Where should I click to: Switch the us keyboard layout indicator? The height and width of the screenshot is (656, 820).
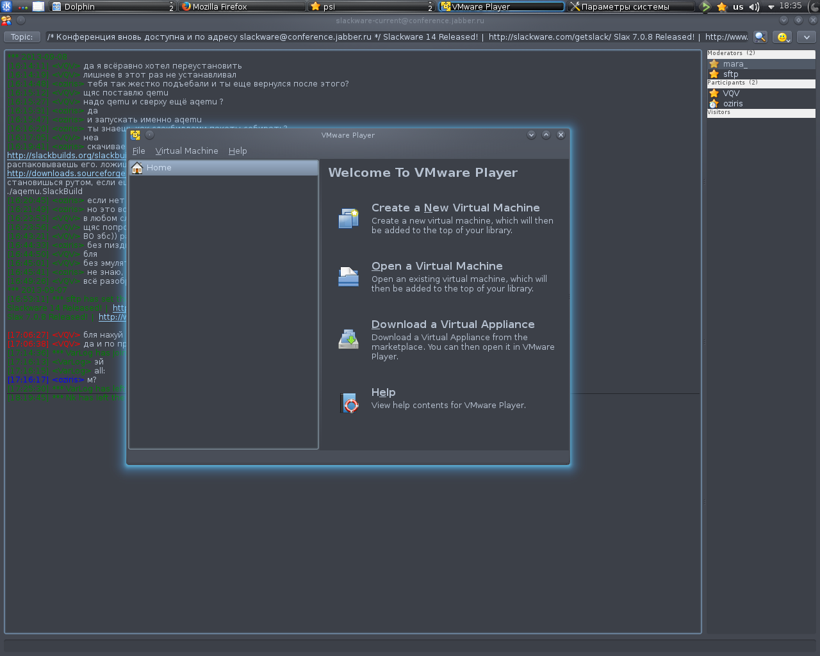pos(738,6)
